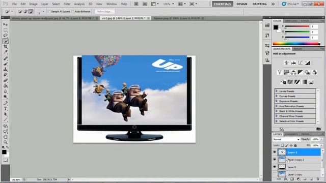Toggle lock transparent pixels

pos(282,145)
